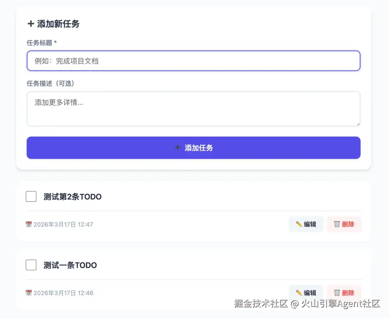Click the 2026年3月17日 12:47 timestamp
The height and width of the screenshot is (318, 389).
coord(63,225)
